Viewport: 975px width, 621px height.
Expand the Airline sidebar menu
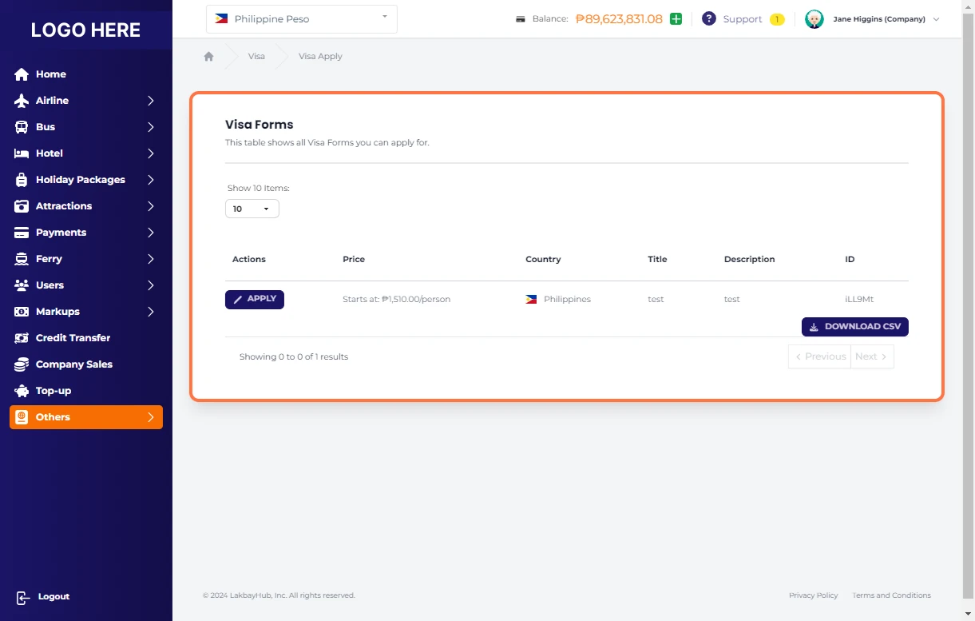(85, 101)
